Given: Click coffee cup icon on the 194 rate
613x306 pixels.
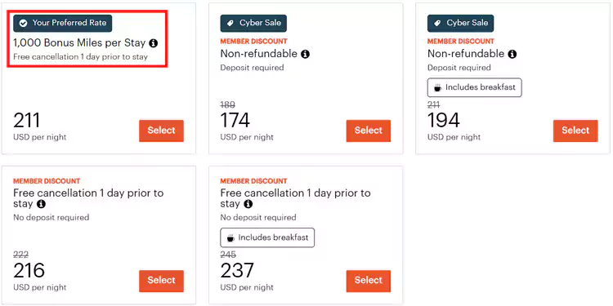Looking at the screenshot, I should 438,88.
